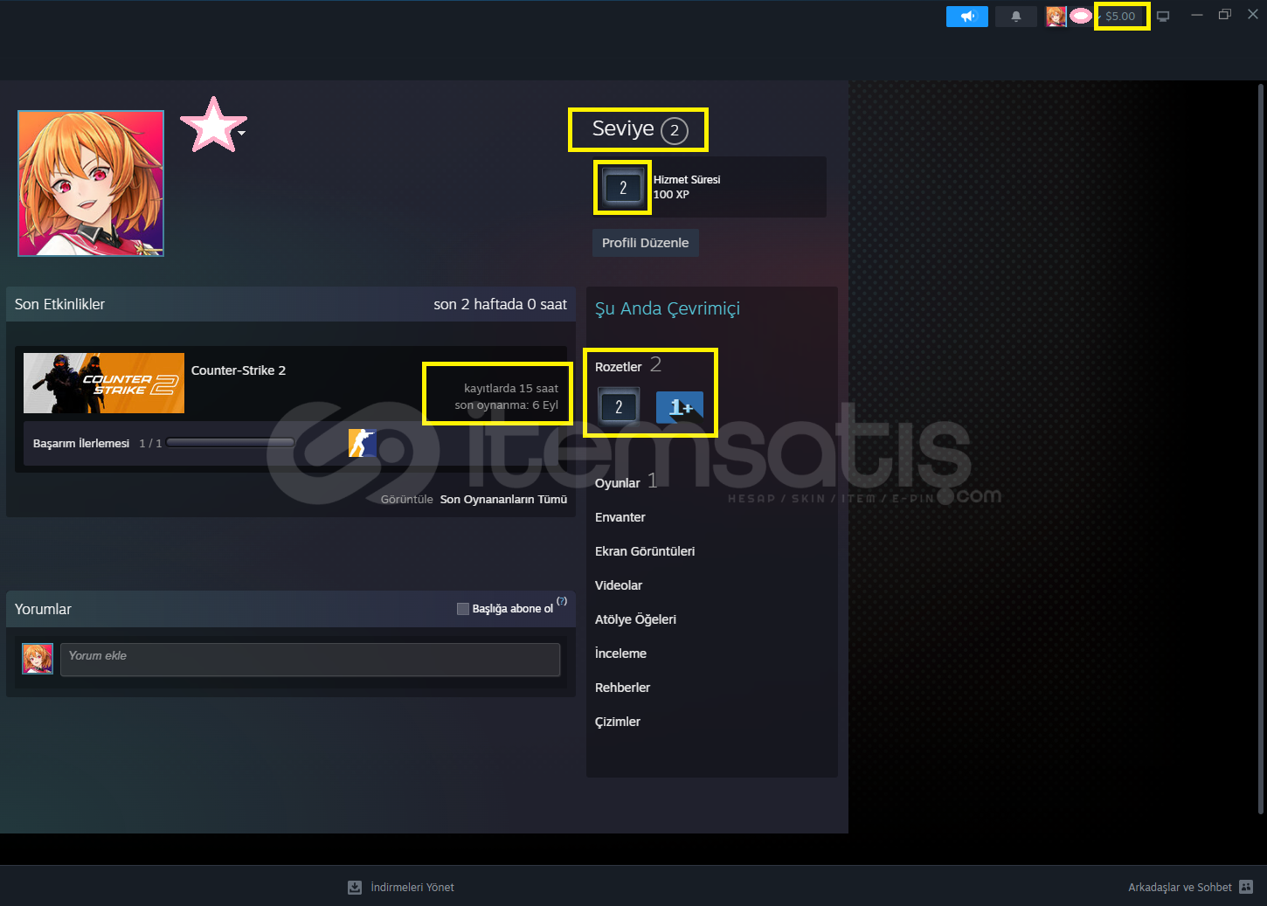This screenshot has height=906, width=1267.
Task: Open the Counter-Strike 2 title link
Action: (239, 370)
